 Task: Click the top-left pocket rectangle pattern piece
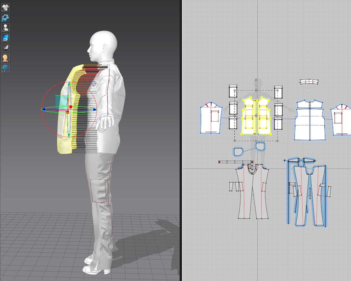tap(233, 91)
